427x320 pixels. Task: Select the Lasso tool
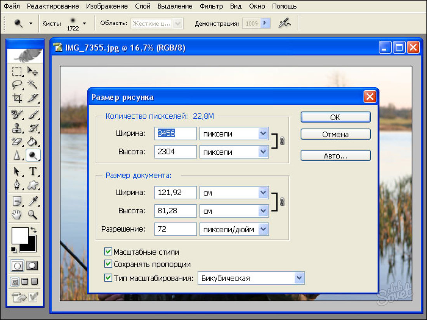tap(17, 84)
